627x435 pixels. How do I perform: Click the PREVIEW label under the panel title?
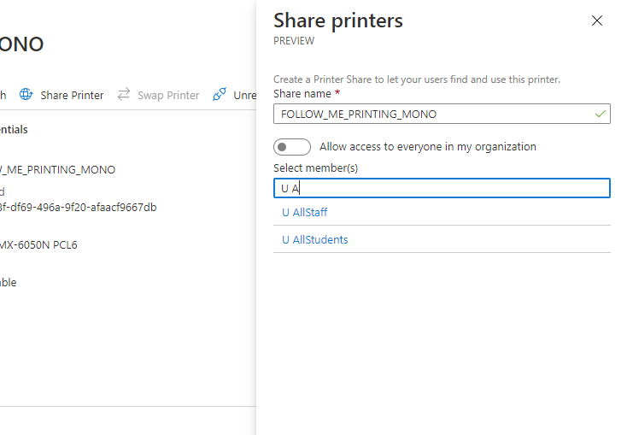tap(293, 41)
